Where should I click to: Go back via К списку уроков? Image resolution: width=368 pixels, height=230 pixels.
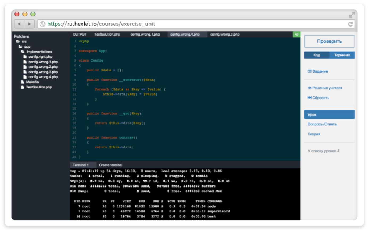coord(324,151)
